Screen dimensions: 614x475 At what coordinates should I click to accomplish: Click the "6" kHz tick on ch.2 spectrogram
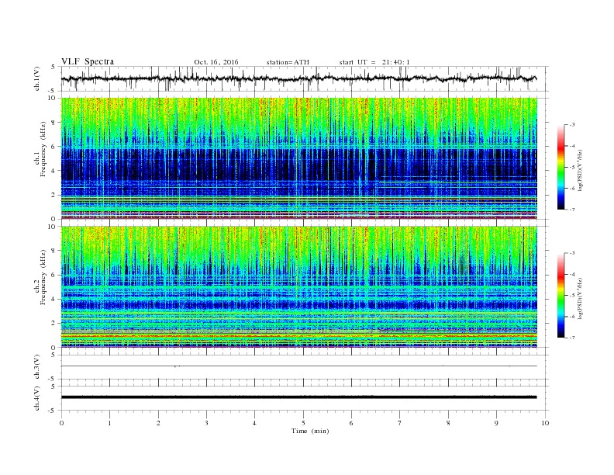tap(54, 275)
